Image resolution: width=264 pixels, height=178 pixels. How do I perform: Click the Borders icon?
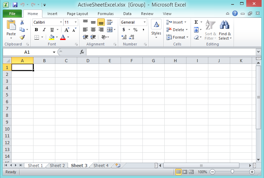(37, 37)
